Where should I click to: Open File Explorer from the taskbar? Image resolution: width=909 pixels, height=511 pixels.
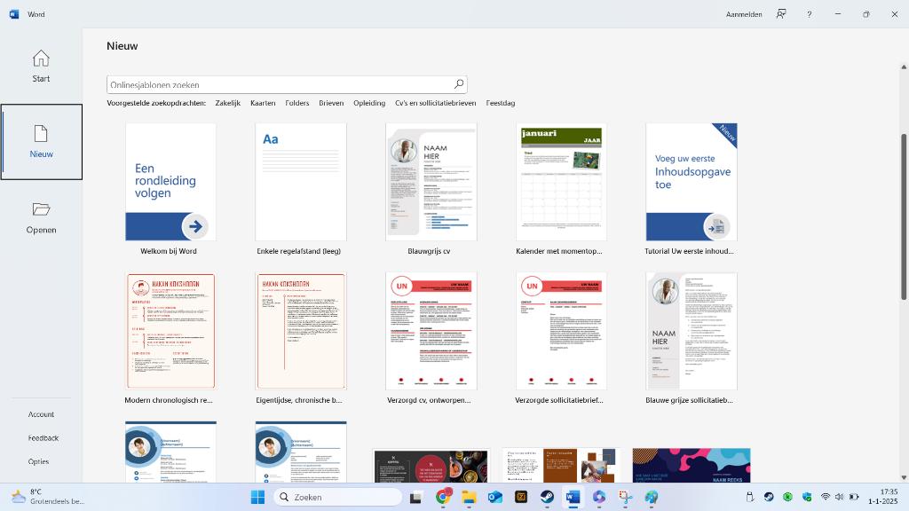click(469, 497)
